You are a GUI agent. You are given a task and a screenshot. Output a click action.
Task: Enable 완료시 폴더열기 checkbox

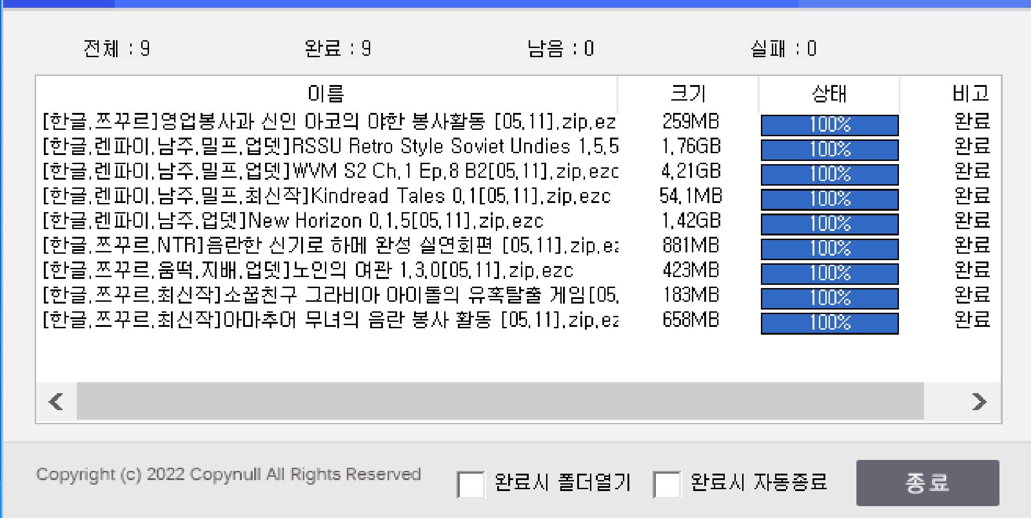[x=471, y=484]
